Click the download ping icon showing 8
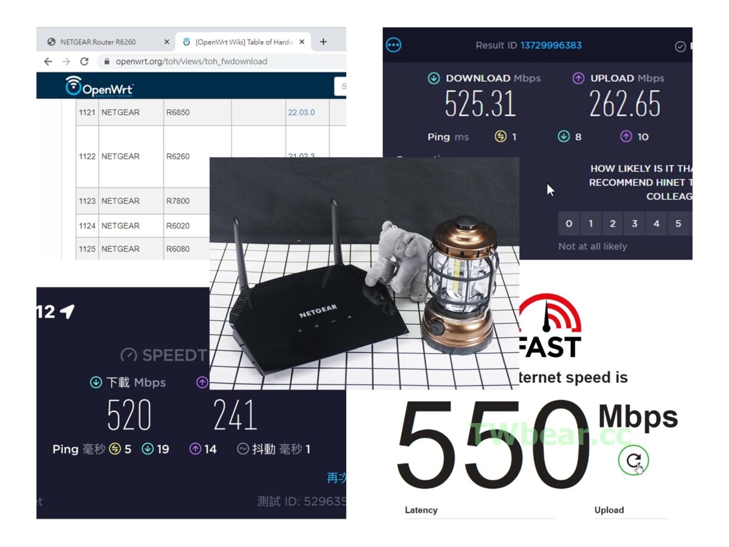This screenshot has height=547, width=729. click(564, 137)
